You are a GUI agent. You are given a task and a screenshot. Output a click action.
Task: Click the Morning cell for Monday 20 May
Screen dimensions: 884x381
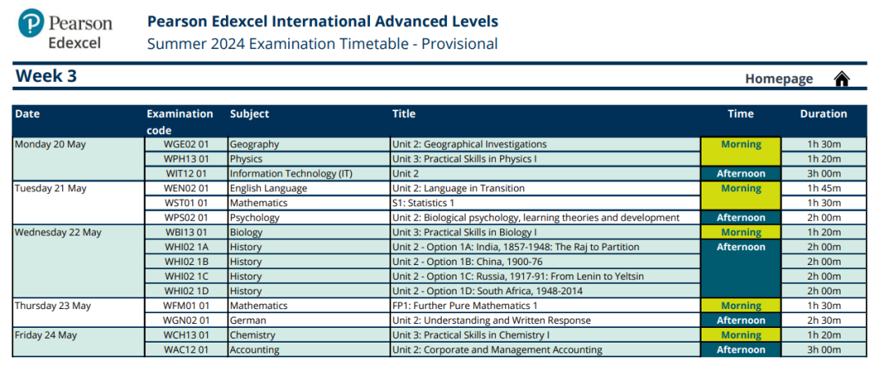coord(741,151)
